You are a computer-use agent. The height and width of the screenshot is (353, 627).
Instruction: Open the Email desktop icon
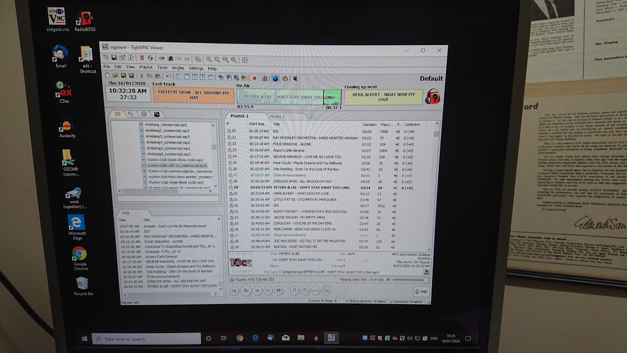coord(61,57)
